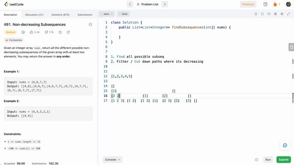294x165 pixels.
Task: Click Accepted 99.6K stat
Action: coord(14,163)
